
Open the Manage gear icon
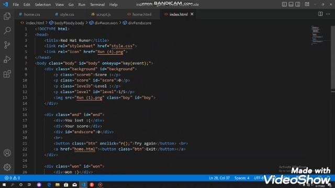[7, 167]
